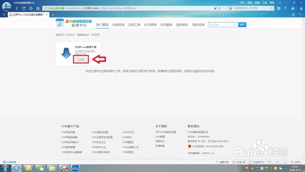Switch to 热门推荐 tab
305x172 pixels.
pyautogui.click(x=102, y=25)
